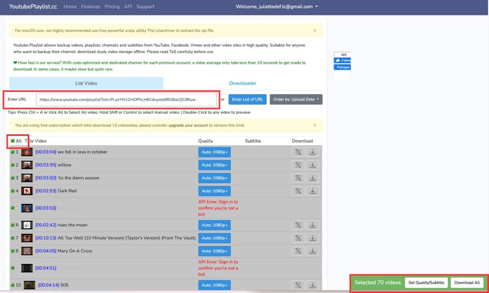
Task: Click the Facebook Partager share button
Action: 343,67
